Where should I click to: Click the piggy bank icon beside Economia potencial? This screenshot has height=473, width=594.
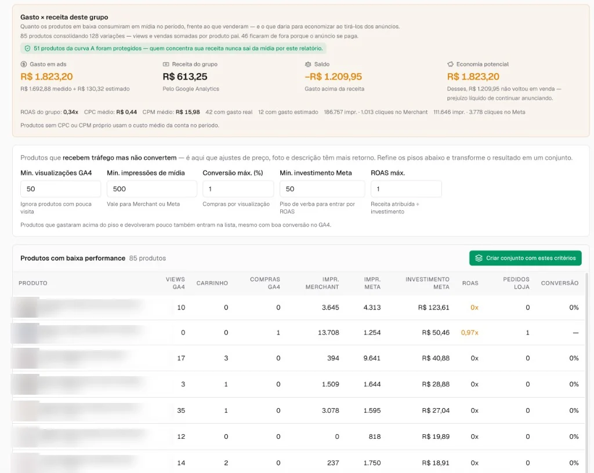(450, 64)
